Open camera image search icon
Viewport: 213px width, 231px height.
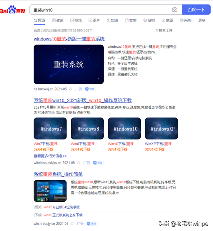pos(175,10)
